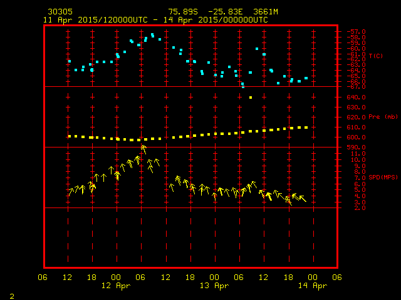Click the page number "2" at bottom-left corner
The width and height of the screenshot is (401, 300).
point(12,296)
